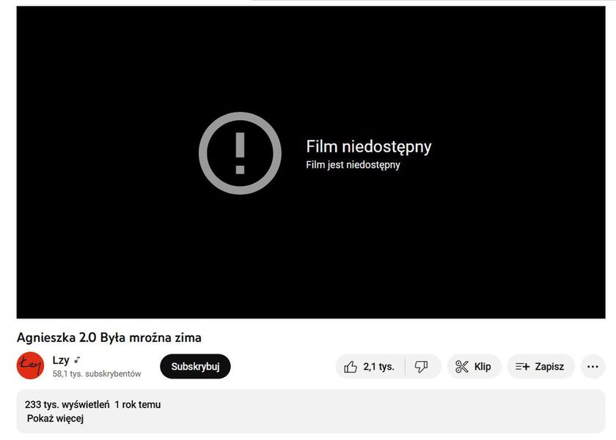
Task: Click the 233 tys. wyświetleń view count
Action: (x=67, y=404)
